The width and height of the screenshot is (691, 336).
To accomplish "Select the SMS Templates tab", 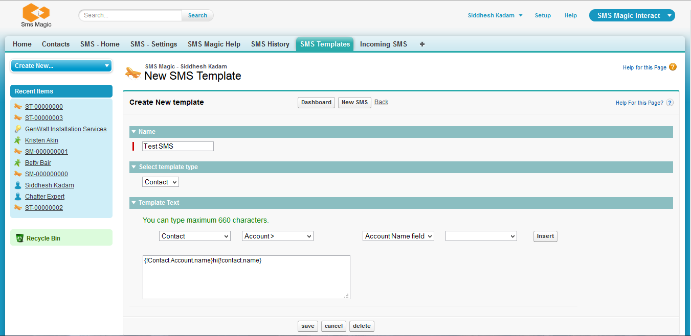I will [325, 44].
